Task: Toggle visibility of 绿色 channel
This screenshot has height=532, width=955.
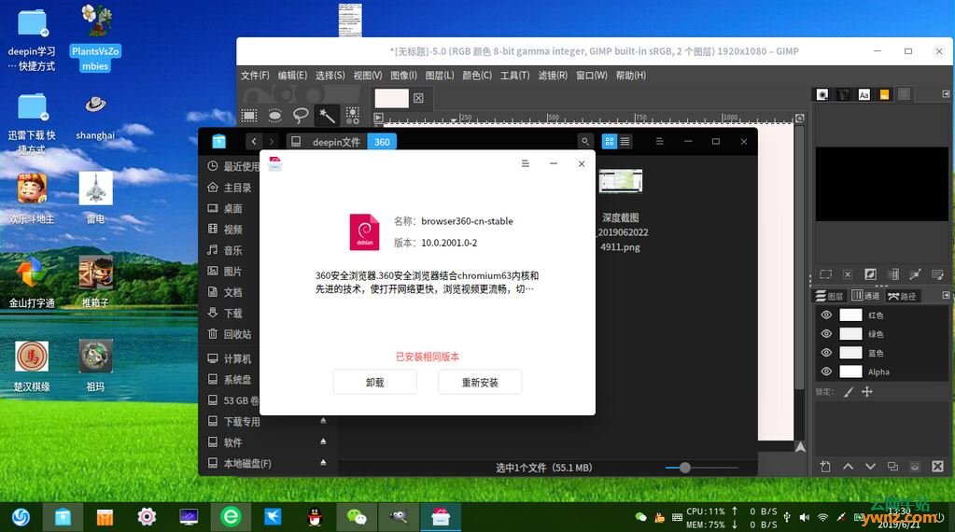Action: tap(826, 333)
